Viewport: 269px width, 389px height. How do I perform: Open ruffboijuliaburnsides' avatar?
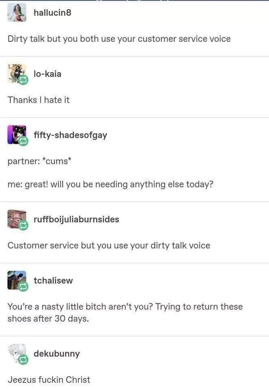click(x=17, y=219)
